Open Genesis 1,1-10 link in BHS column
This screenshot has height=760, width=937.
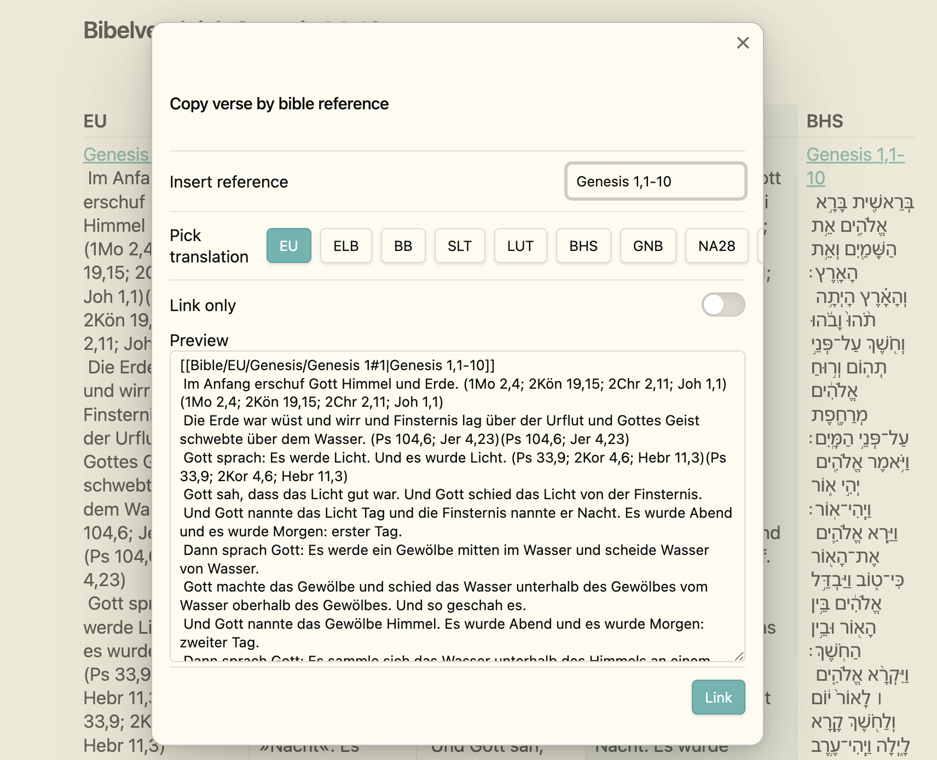point(855,166)
